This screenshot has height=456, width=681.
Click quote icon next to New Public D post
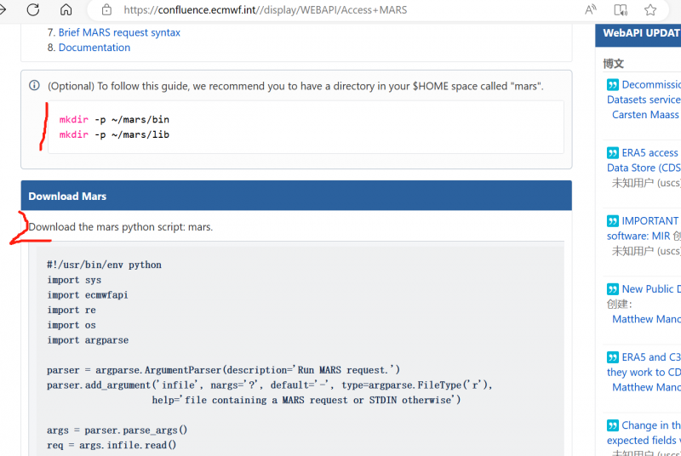tap(613, 289)
